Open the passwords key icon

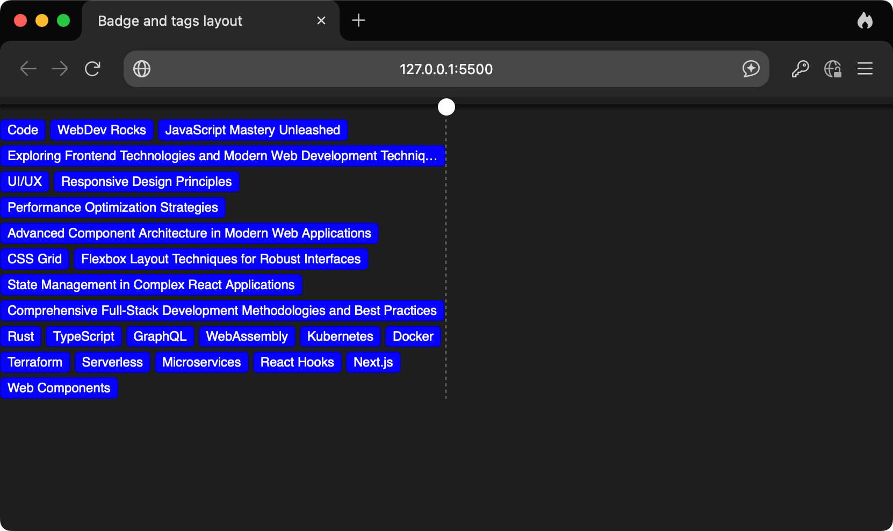click(x=800, y=69)
